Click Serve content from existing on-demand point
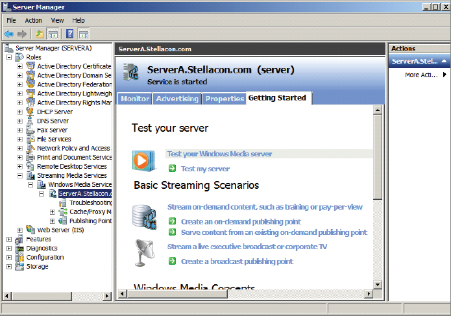 click(274, 232)
